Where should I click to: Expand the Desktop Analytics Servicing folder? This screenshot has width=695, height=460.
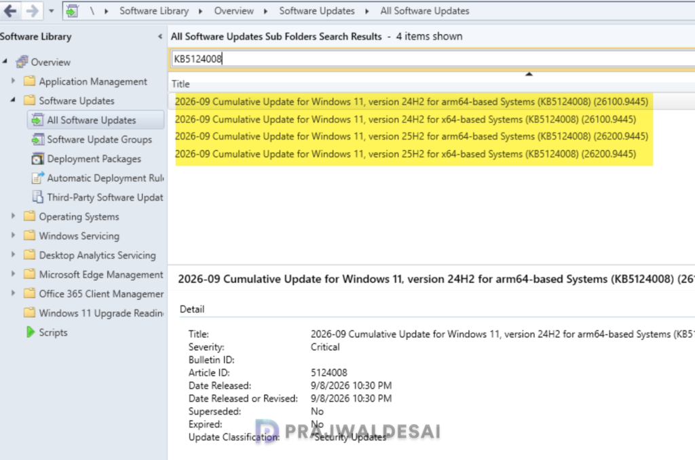(14, 254)
